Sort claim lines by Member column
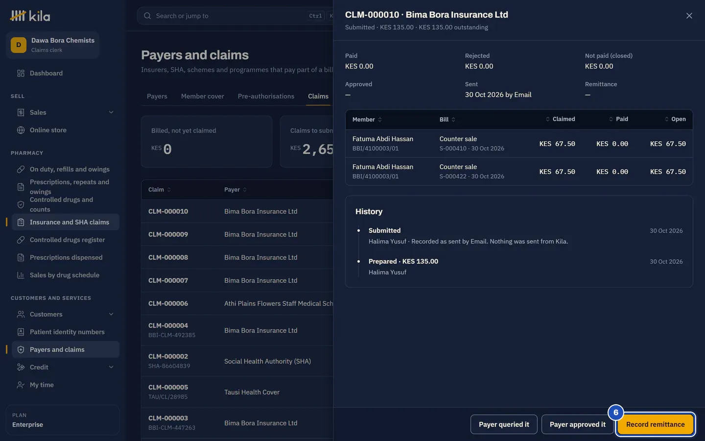This screenshot has height=441, width=705. click(367, 120)
